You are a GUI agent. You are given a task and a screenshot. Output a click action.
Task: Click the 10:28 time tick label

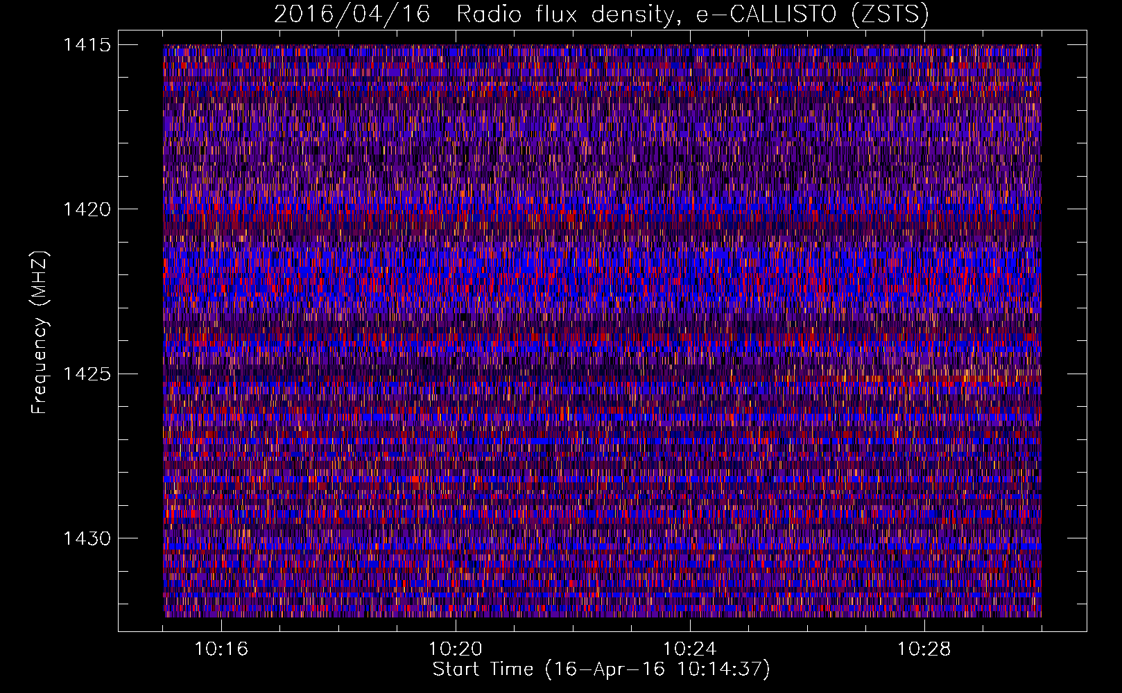pyautogui.click(x=924, y=649)
